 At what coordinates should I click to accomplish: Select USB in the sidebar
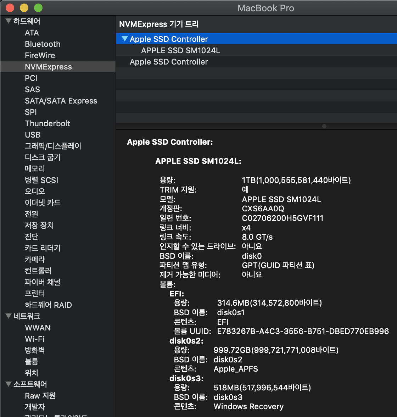coord(33,135)
